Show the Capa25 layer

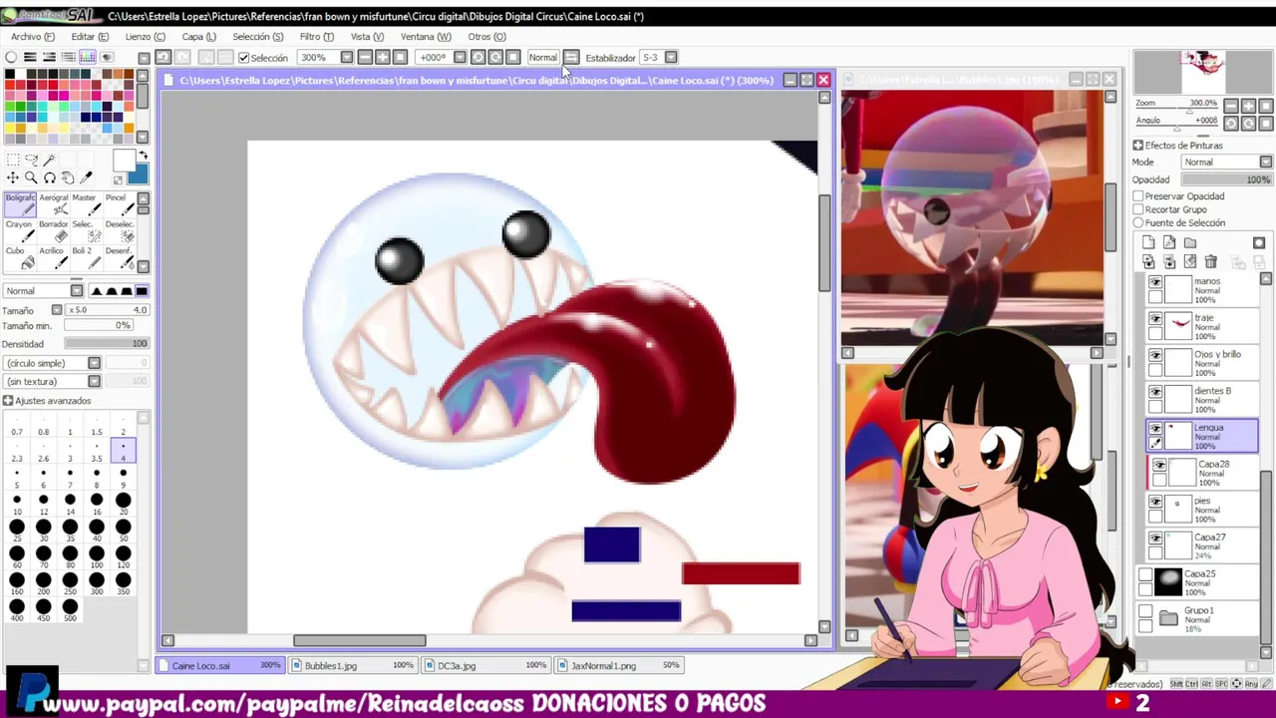[1144, 575]
